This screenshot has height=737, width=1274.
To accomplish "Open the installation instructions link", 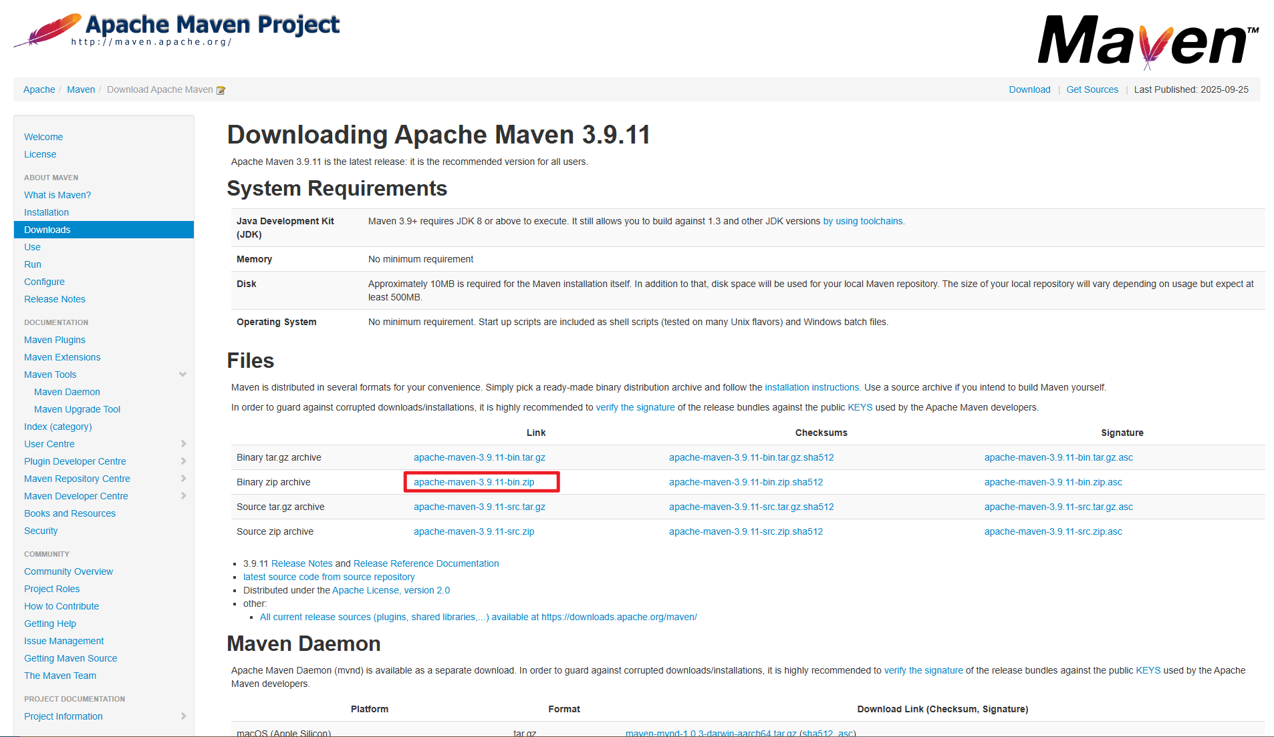I will tap(811, 387).
